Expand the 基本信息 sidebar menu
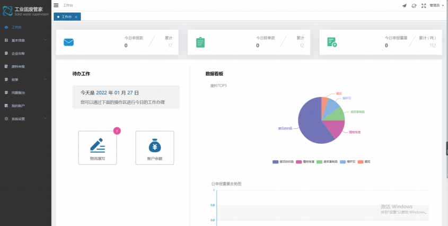448x226 pixels. click(25, 40)
